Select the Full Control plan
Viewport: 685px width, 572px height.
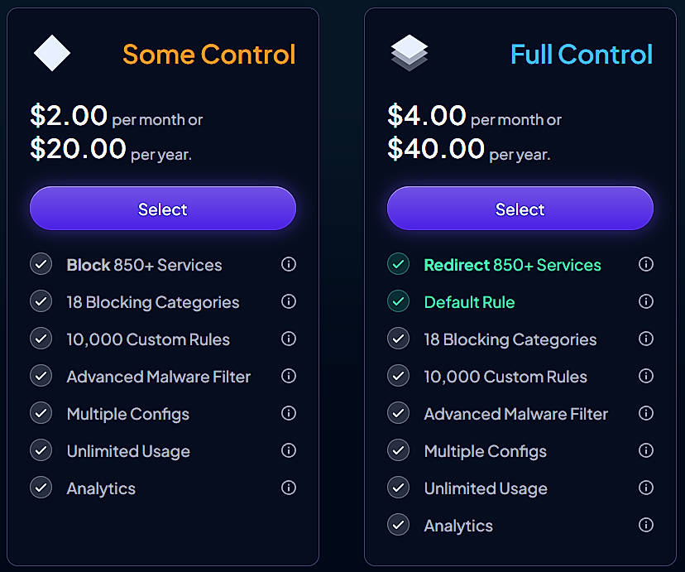[x=520, y=209]
